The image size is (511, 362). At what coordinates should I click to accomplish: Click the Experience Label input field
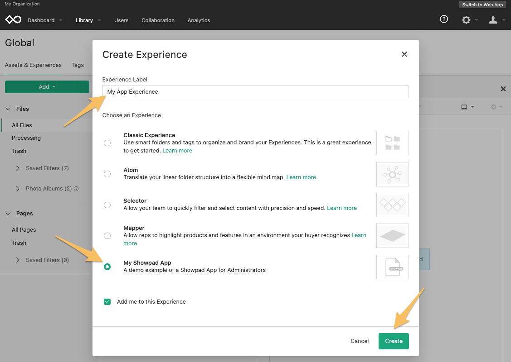coord(256,92)
